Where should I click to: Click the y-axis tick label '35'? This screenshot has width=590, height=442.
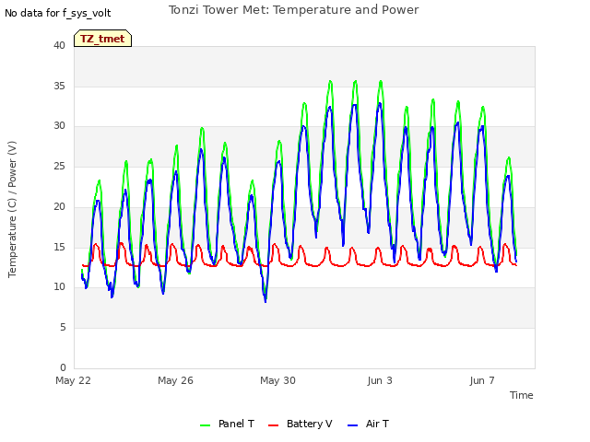pos(59,86)
